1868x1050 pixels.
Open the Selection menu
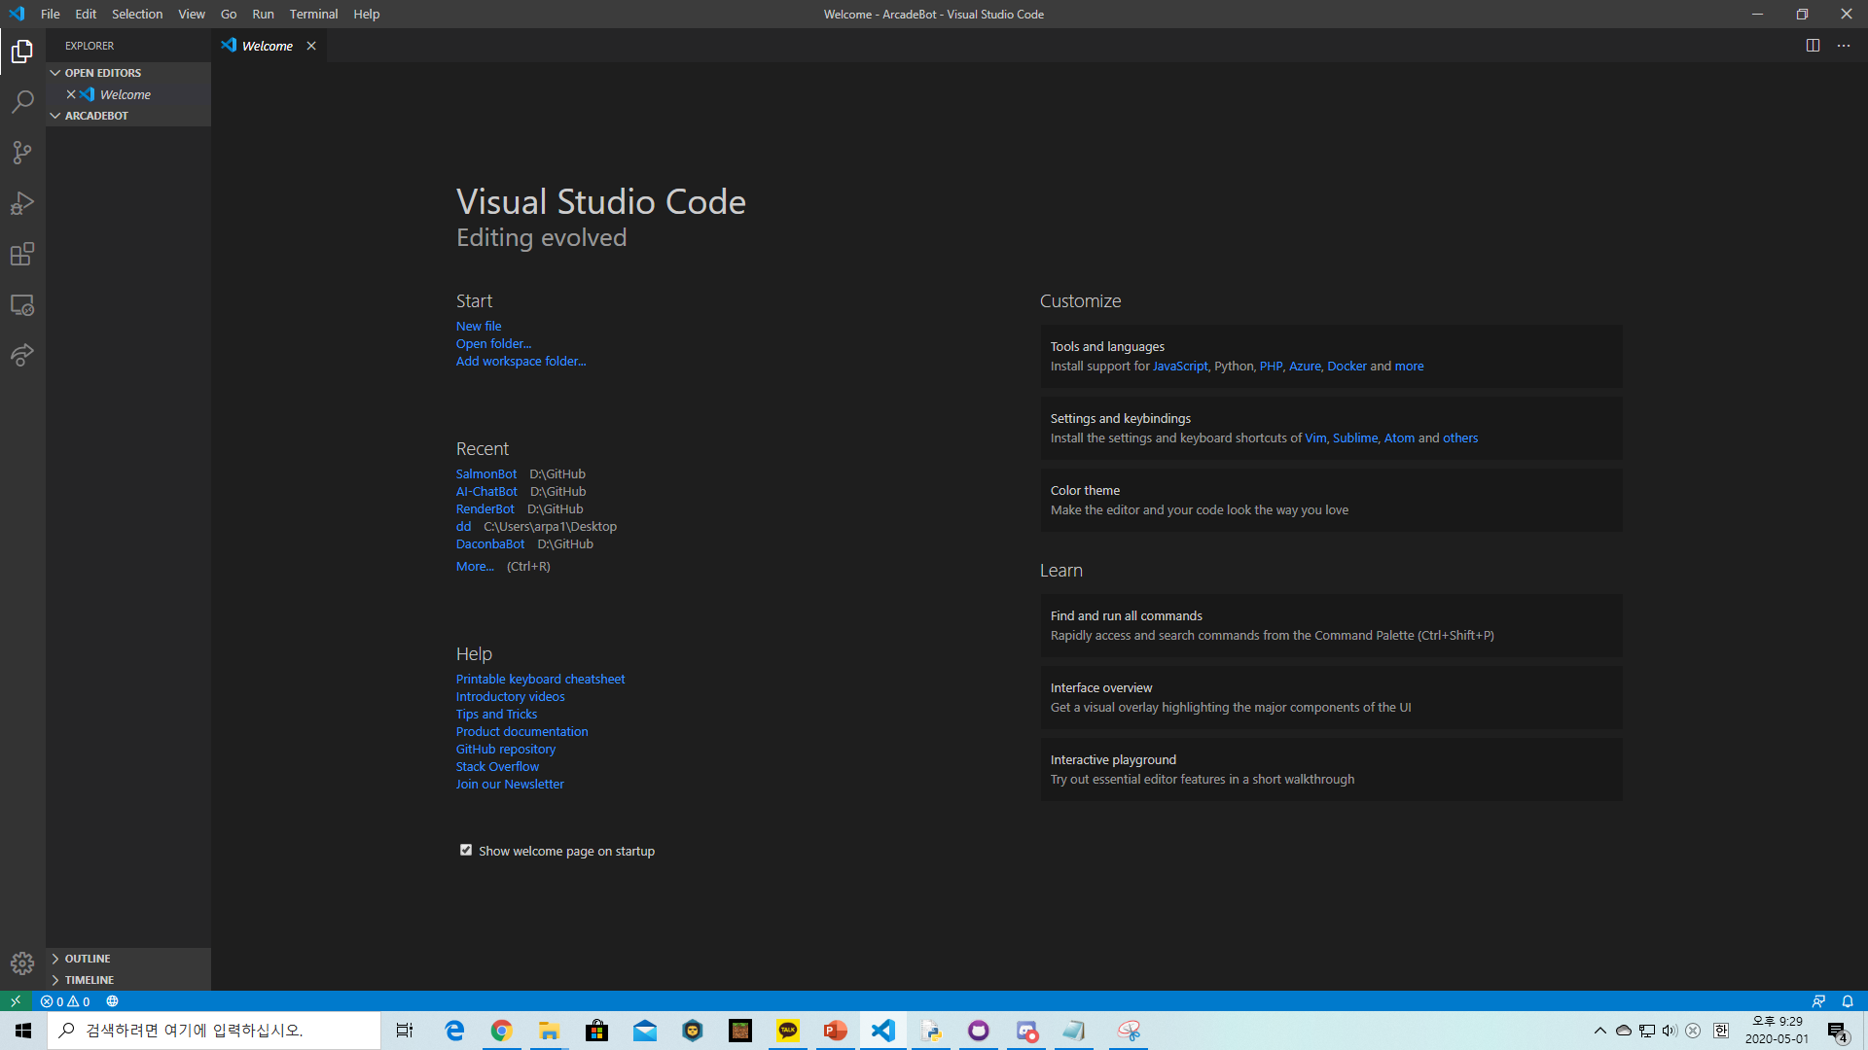pos(136,15)
